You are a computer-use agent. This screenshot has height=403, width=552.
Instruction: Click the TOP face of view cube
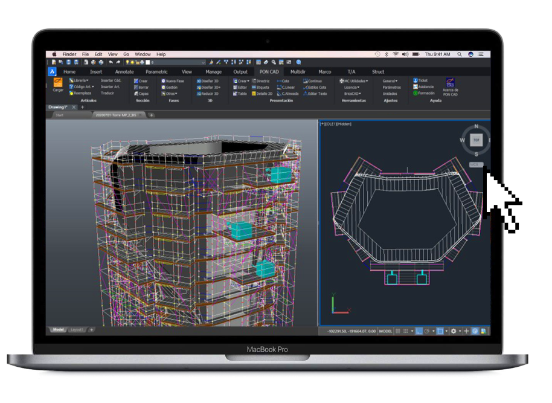pyautogui.click(x=476, y=141)
